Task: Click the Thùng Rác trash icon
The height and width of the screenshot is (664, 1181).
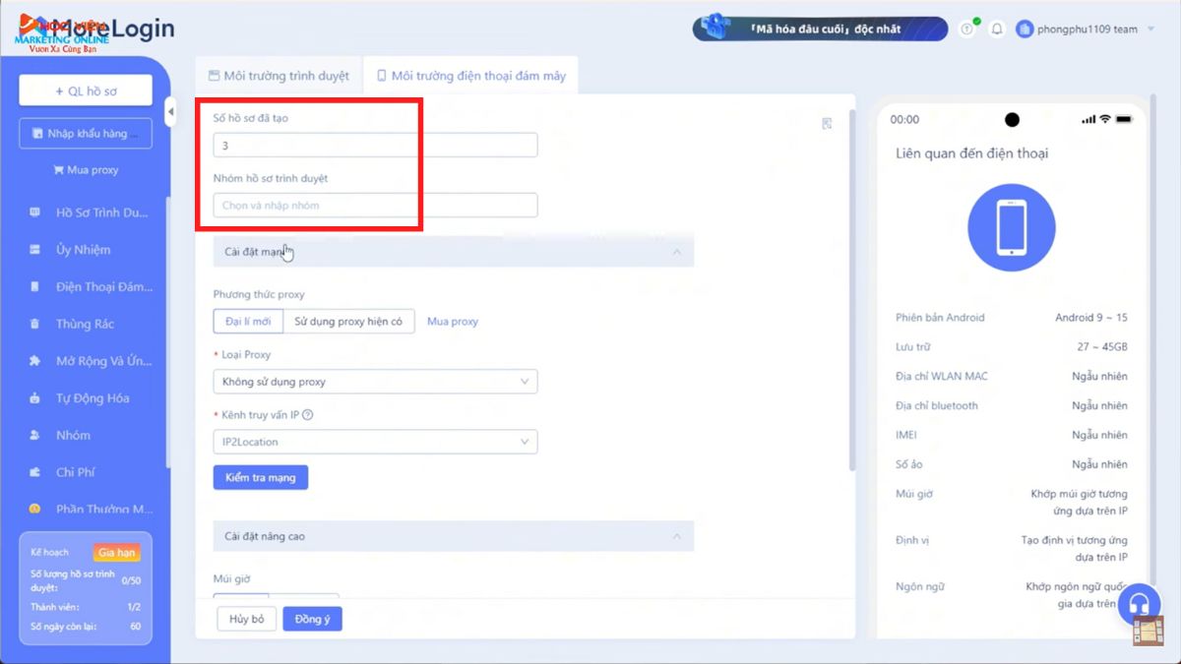Action: (35, 324)
